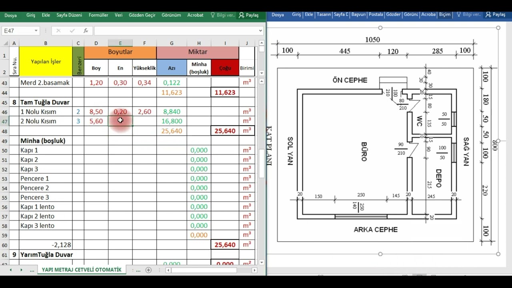Open the Formüller tab in Excel
This screenshot has height=288, width=512.
point(98,15)
